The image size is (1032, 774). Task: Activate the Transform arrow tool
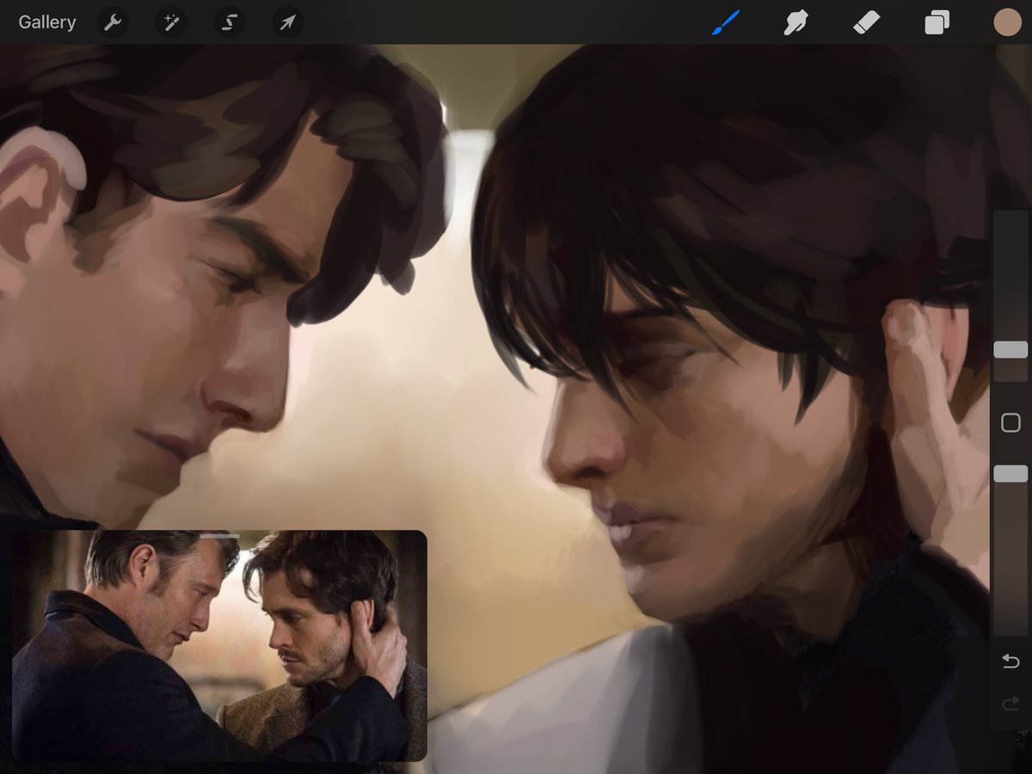point(286,22)
